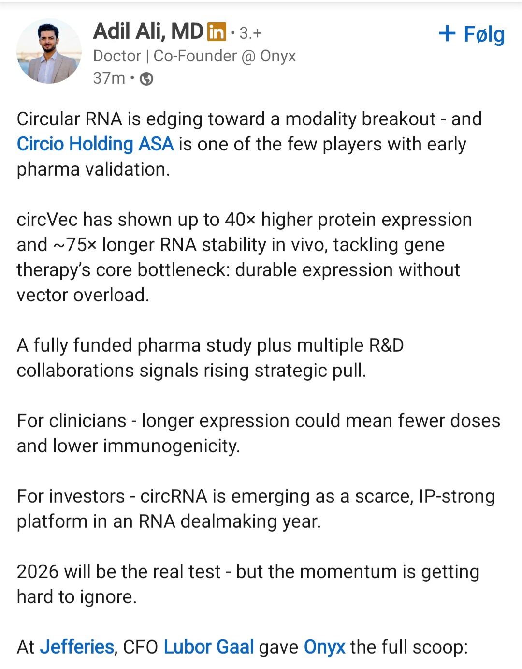This screenshot has height=669, width=522.
Task: Click the author name Adil Ali, MD
Action: point(148,31)
